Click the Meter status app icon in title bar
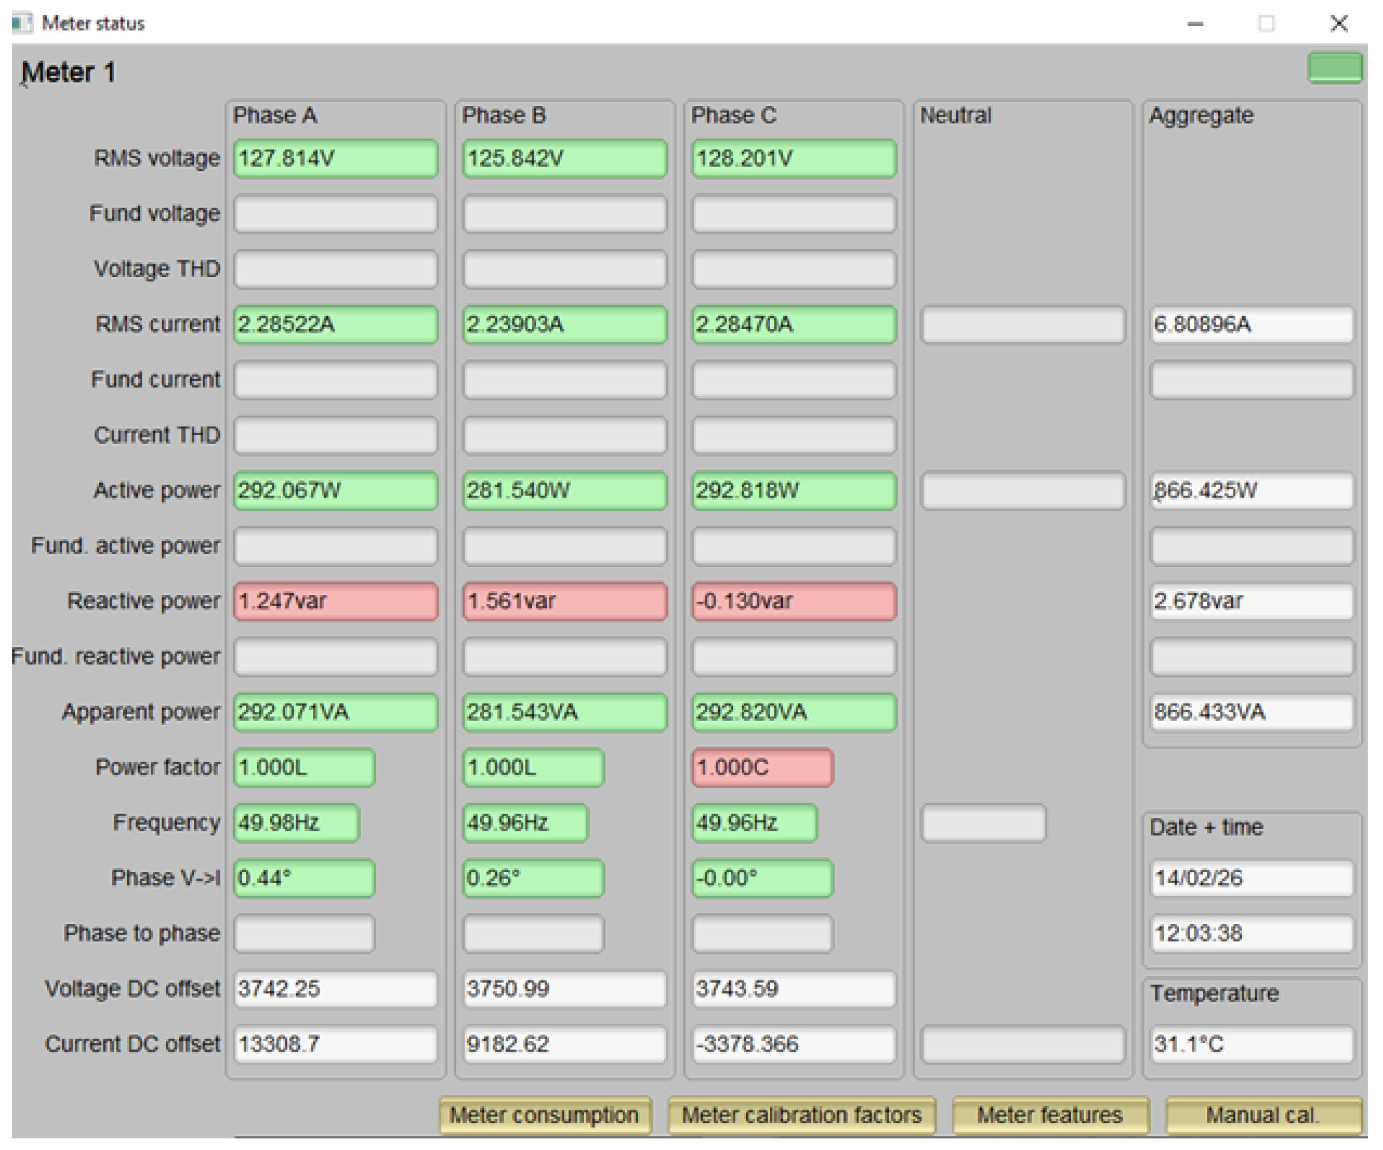Viewport: 1383px width, 1150px height. pyautogui.click(x=22, y=24)
